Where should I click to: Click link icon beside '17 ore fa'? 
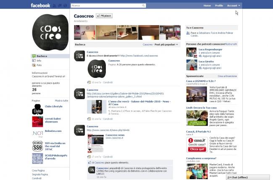tap(89, 157)
